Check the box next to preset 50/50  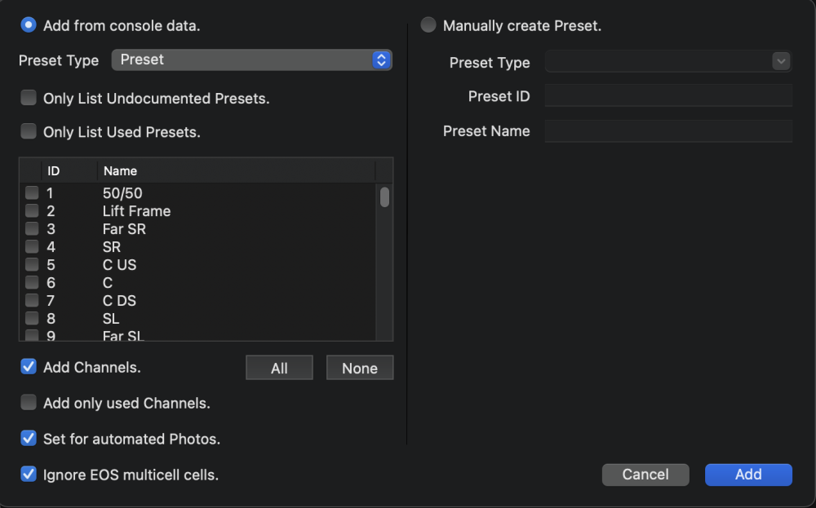point(31,192)
